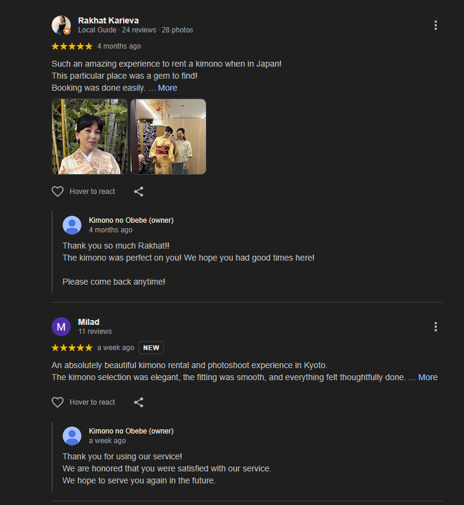Open the three-dot menu on Milad's review
This screenshot has width=464, height=505.
436,326
